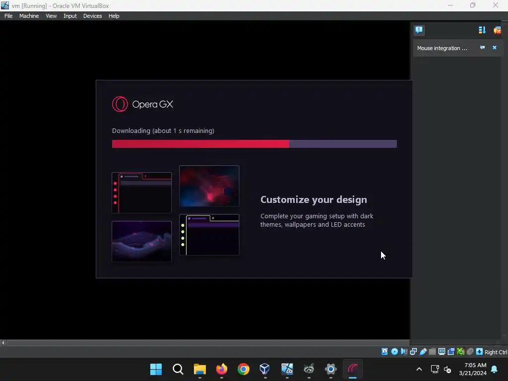Viewport: 508px width, 381px height.
Task: Click the Right Ctrl host key label
Action: pyautogui.click(x=496, y=352)
